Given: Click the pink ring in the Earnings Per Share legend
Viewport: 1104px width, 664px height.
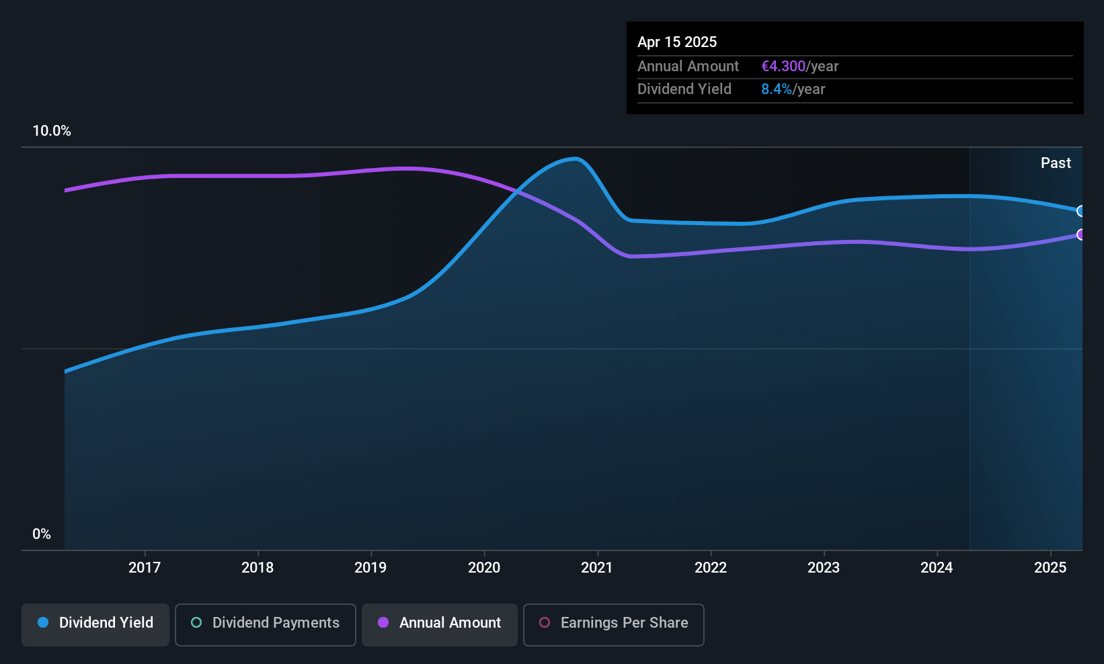Looking at the screenshot, I should click(545, 622).
